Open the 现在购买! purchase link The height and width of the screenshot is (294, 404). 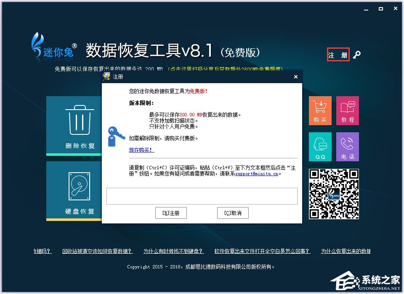[141, 150]
